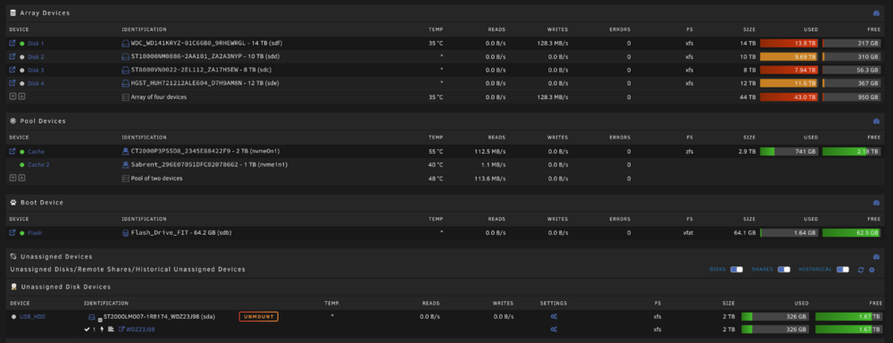Spin up pool devices with up arrow

(21, 178)
